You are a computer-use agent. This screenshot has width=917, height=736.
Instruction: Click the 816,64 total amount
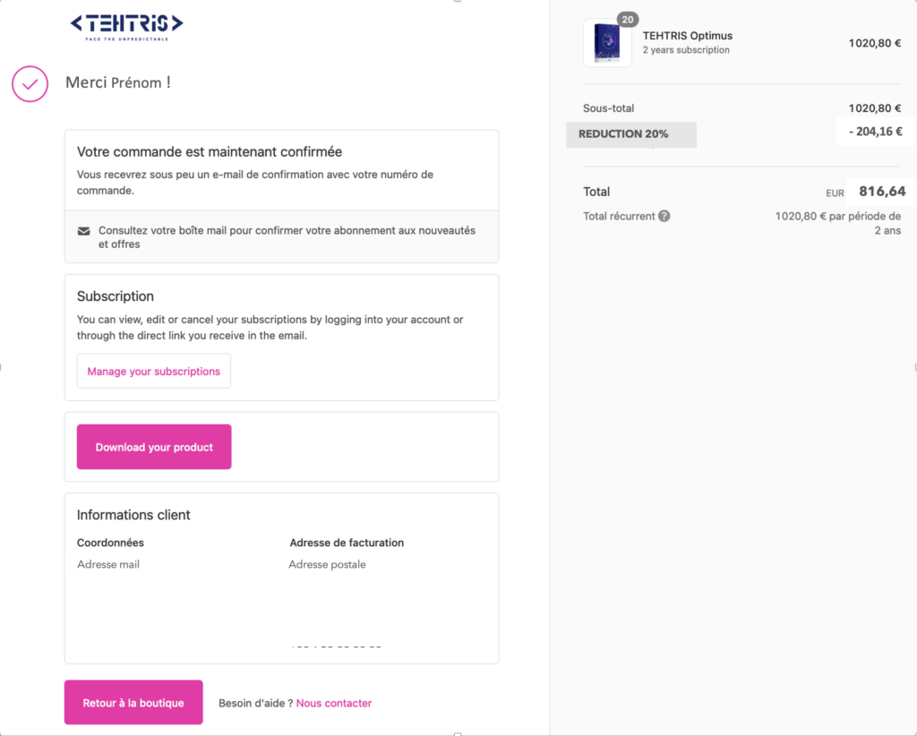pos(882,191)
